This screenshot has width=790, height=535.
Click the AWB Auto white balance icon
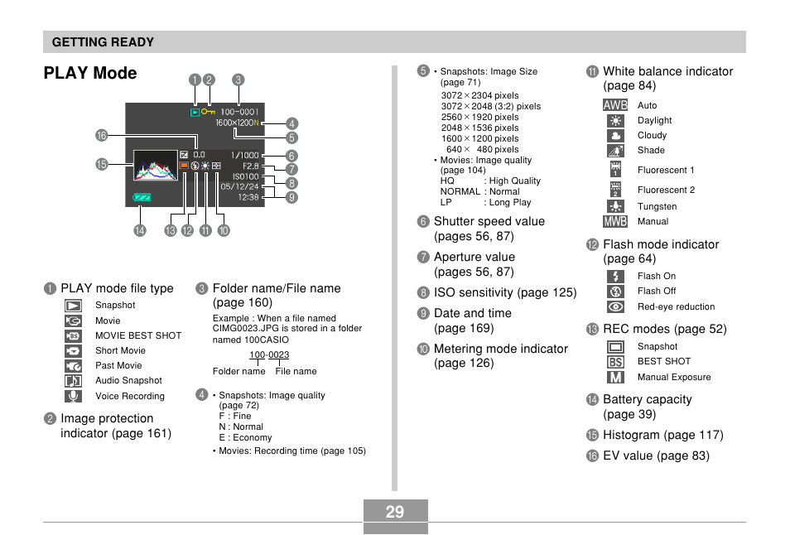point(615,105)
